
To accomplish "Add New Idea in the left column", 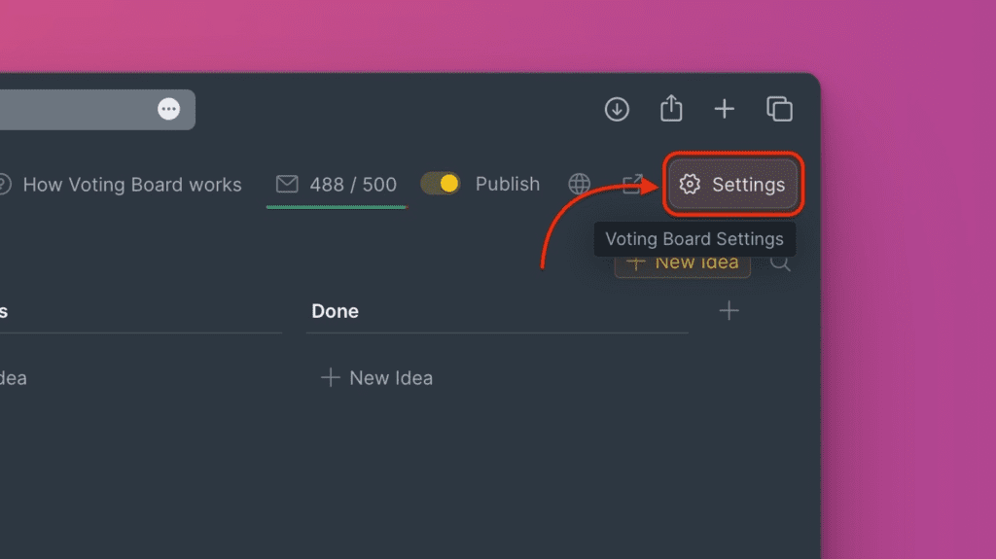I will (12, 377).
